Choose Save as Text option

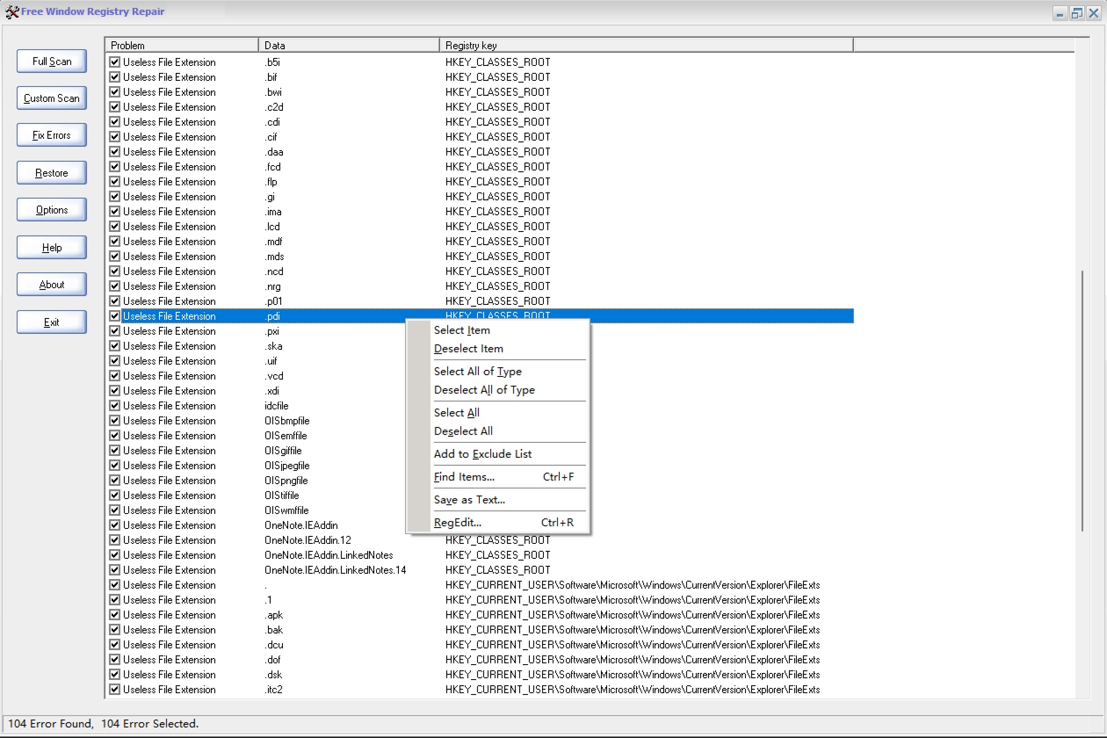click(469, 499)
